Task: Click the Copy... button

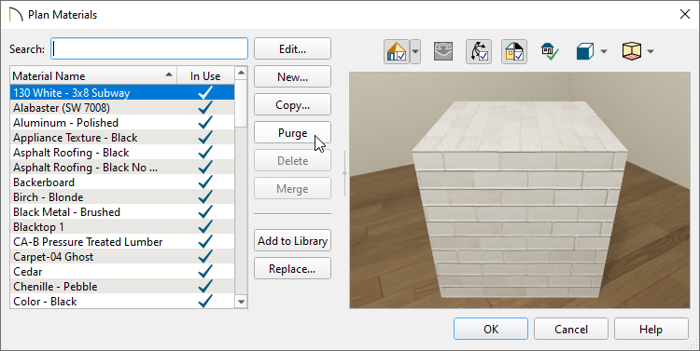Action: pyautogui.click(x=292, y=104)
